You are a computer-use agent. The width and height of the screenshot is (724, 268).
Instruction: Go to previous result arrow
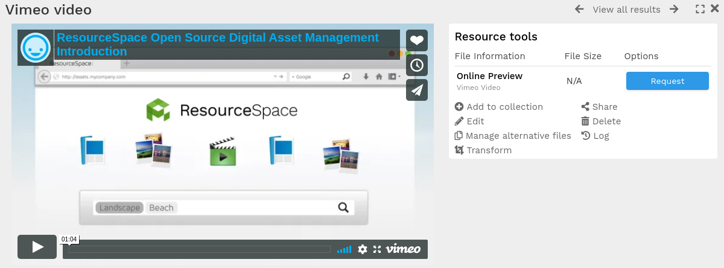pos(579,9)
